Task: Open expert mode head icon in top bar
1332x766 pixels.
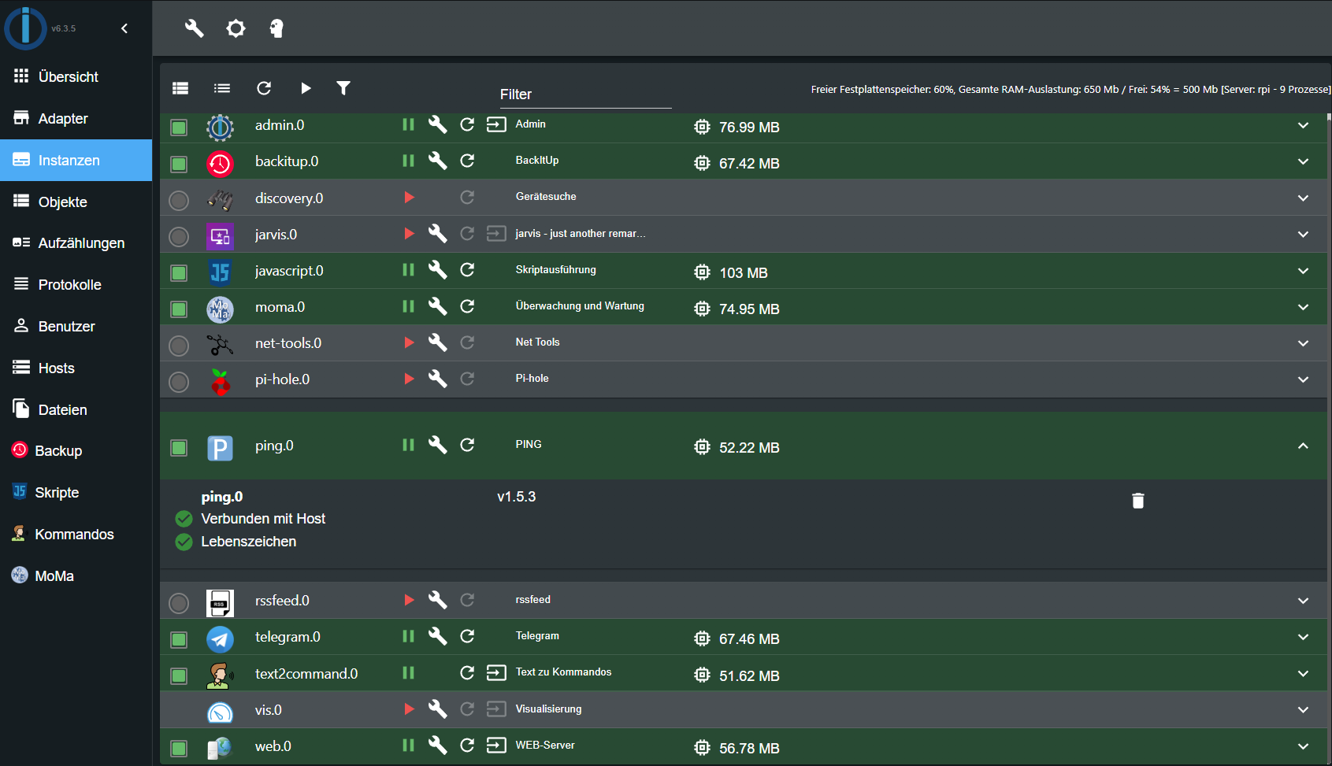Action: [276, 29]
